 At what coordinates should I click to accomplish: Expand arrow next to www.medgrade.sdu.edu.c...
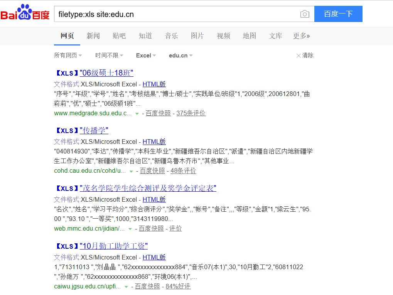(x=137, y=113)
